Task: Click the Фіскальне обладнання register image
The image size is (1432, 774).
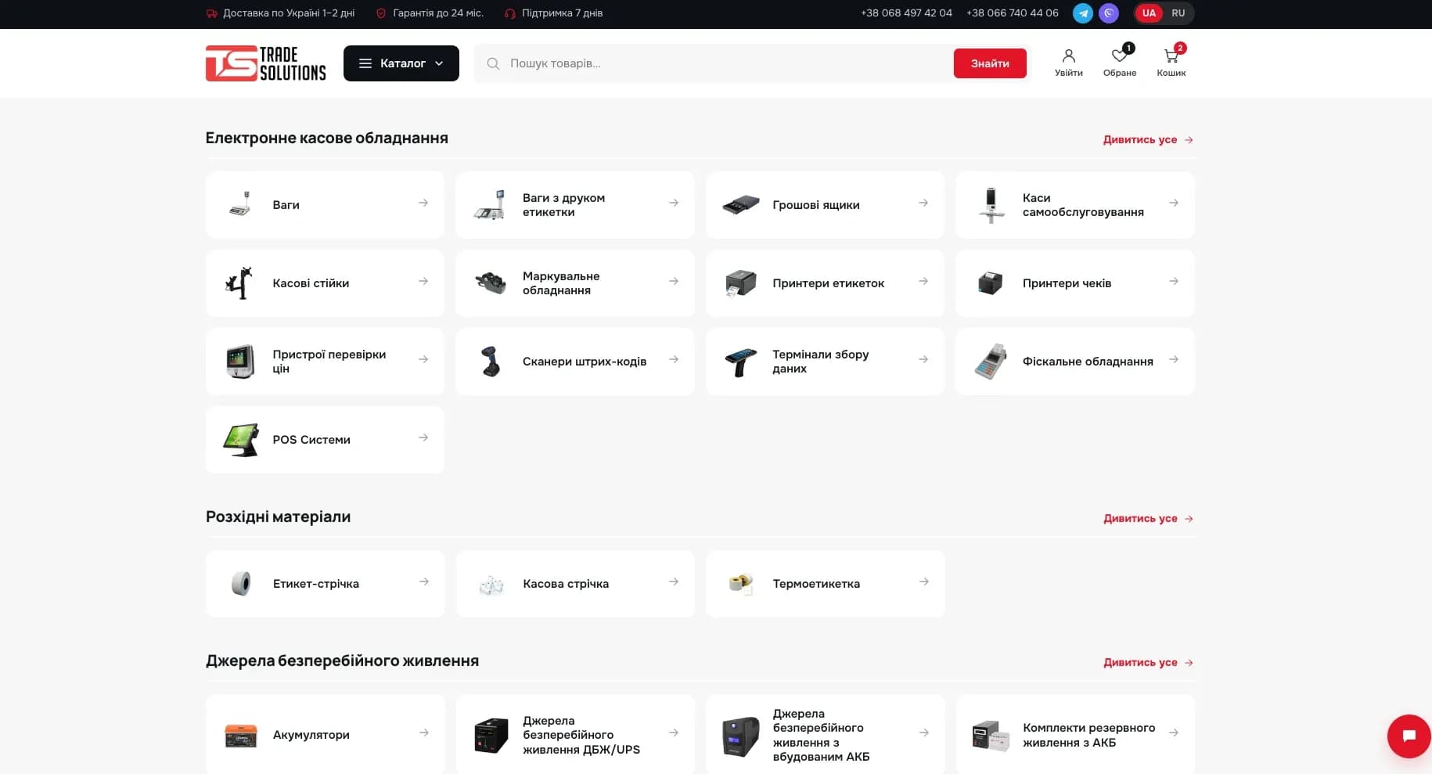Action: [x=991, y=361]
